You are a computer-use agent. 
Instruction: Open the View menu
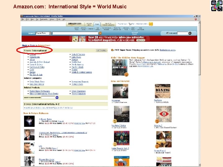[32, 19]
